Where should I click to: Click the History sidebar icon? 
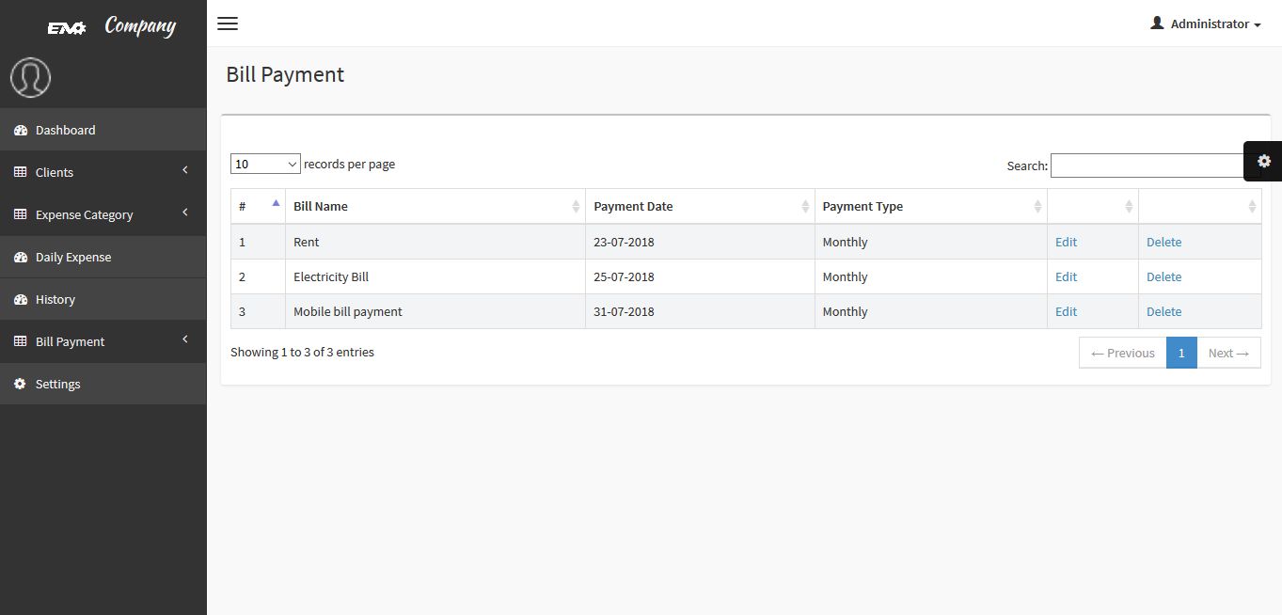point(21,299)
